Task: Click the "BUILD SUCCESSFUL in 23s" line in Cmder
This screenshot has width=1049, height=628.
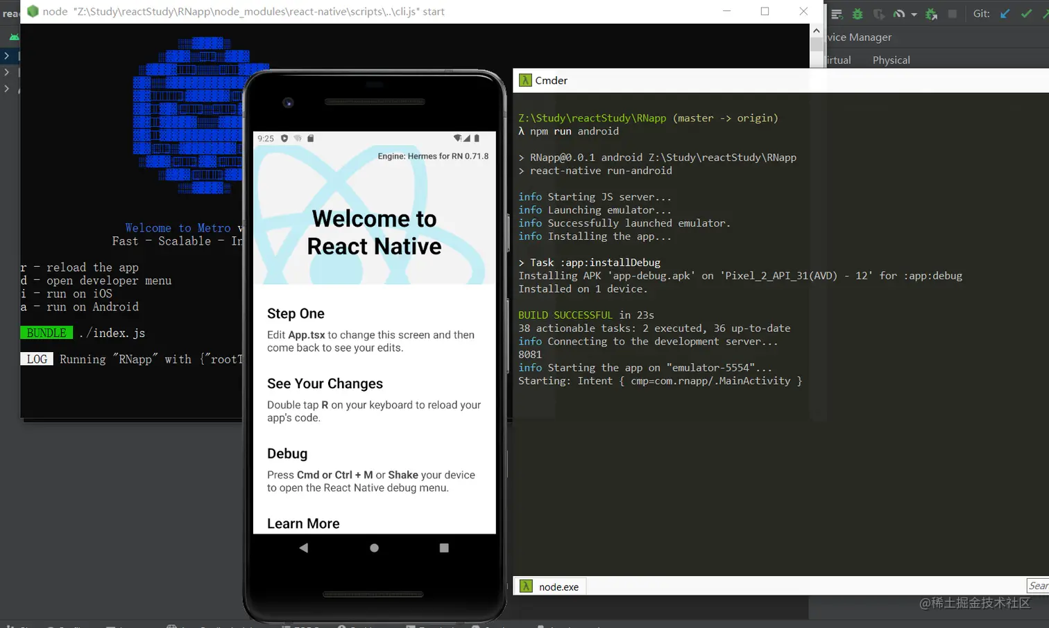Action: coord(586,315)
